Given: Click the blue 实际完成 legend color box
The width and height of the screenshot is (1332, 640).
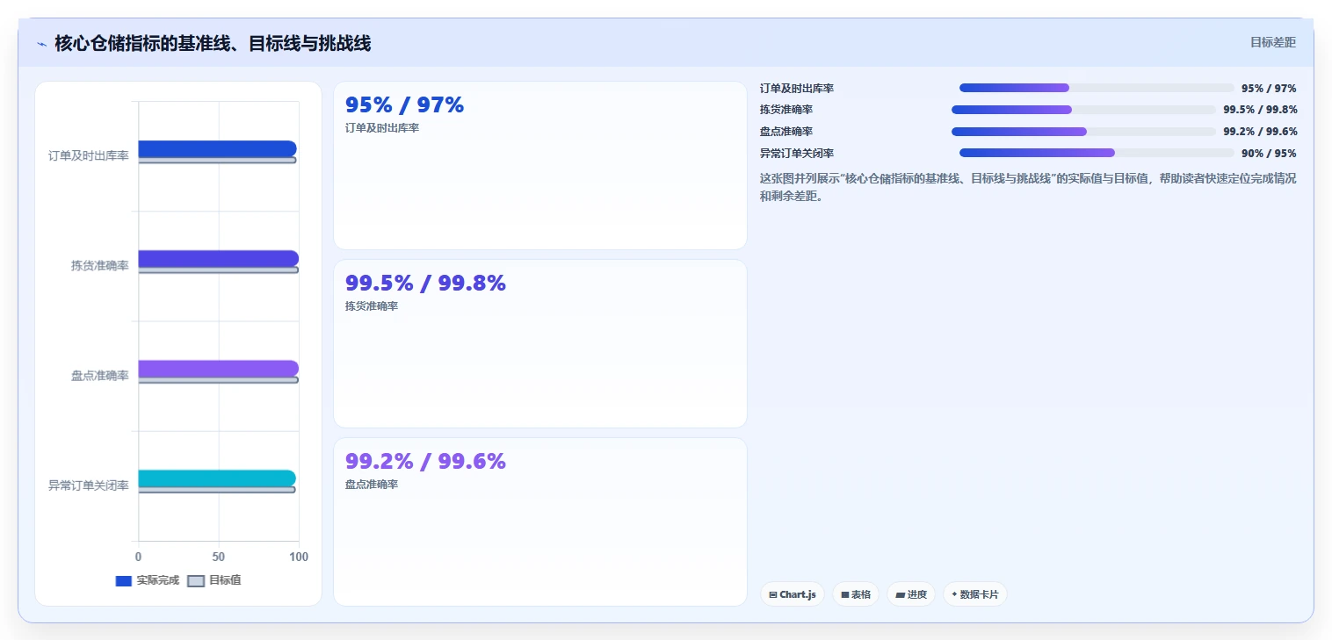Looking at the screenshot, I should (x=124, y=581).
